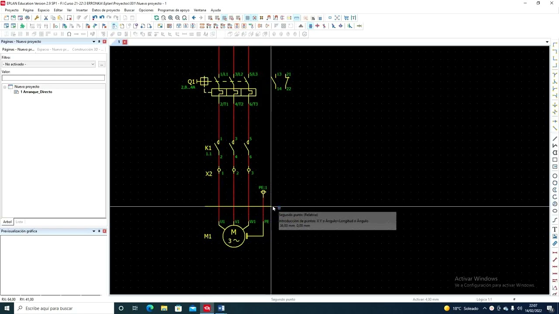Open the Opciones menu
This screenshot has height=314, width=559.
tap(146, 10)
